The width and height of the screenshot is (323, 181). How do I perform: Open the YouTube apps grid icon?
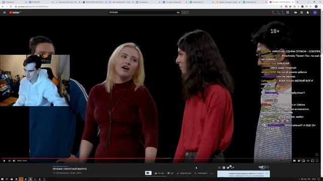click(302, 13)
